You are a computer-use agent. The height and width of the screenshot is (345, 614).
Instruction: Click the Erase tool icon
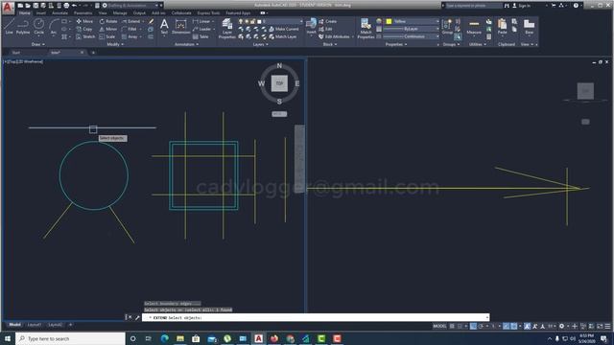pyautogui.click(x=151, y=21)
